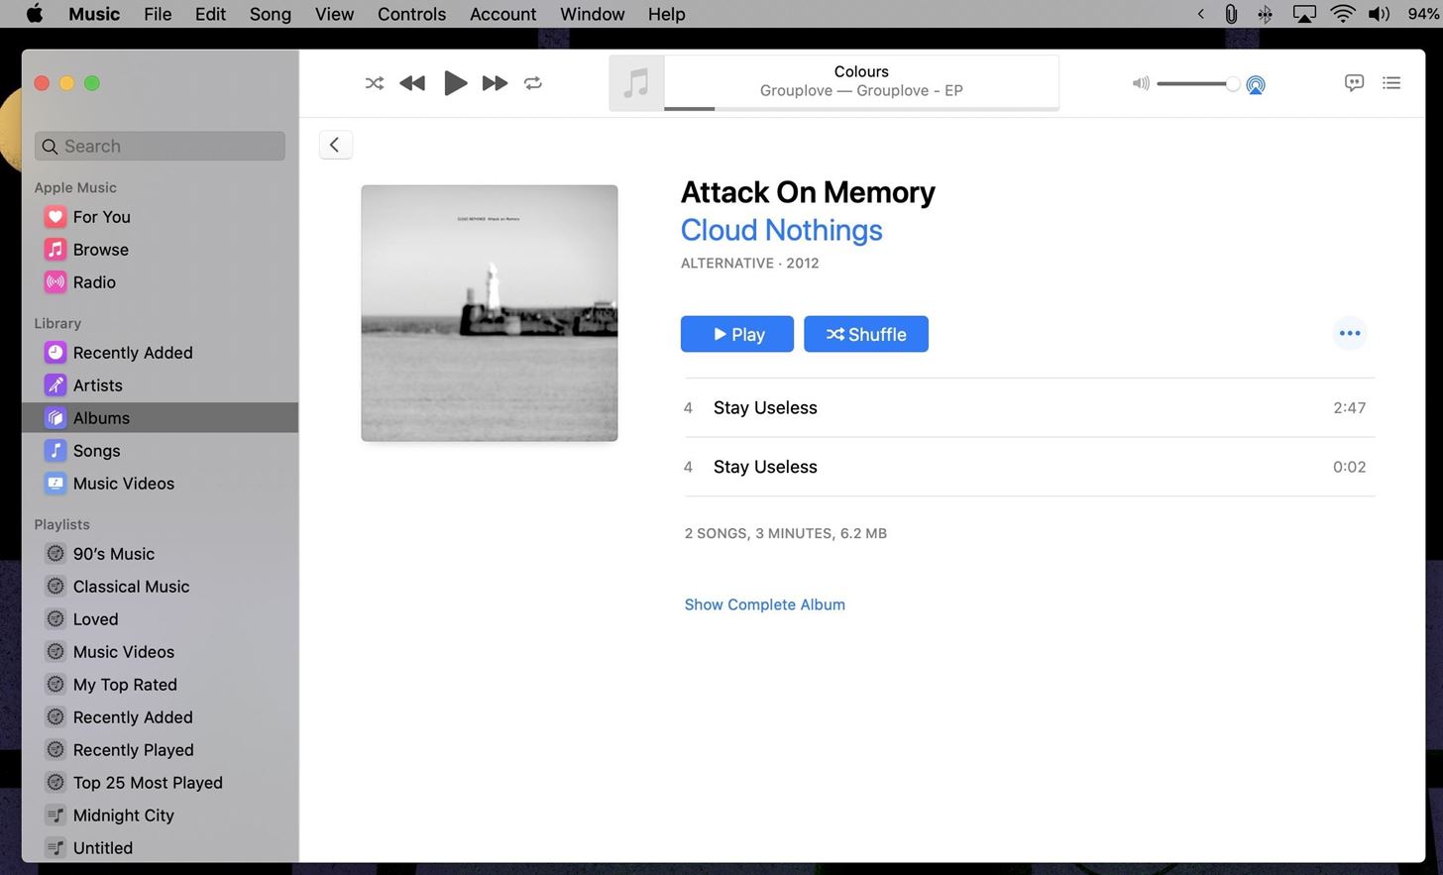Play the Attack On Memory album
Image resolution: width=1443 pixels, height=875 pixels.
click(x=737, y=334)
